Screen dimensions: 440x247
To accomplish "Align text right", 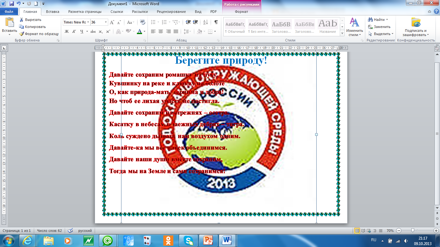I will coord(168,32).
